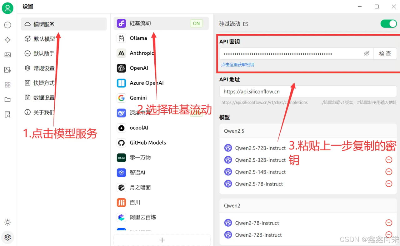Select the 百川 provider
The image size is (400, 246).
(x=161, y=202)
